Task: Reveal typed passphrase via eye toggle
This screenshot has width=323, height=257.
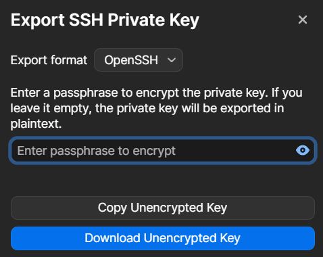Action: (x=303, y=150)
